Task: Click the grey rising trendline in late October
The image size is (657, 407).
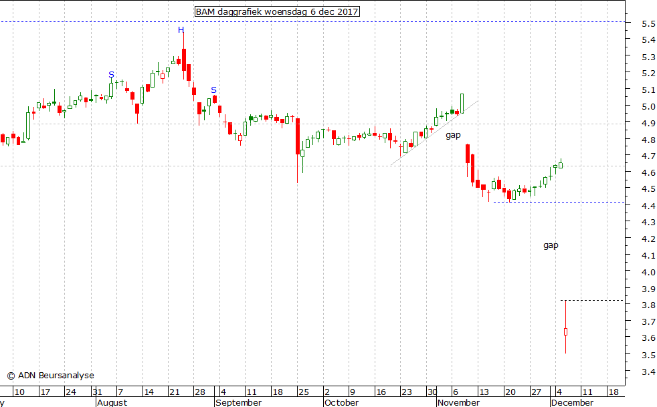Action: tap(434, 133)
